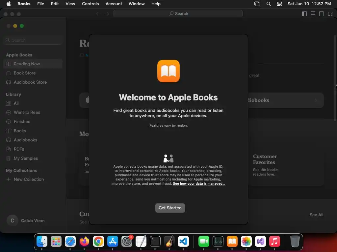Open FaceTime from the Dock

(x=204, y=241)
